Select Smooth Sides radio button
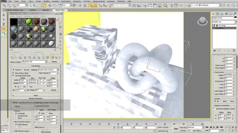This screenshot has width=238, height=133. click(x=221, y=101)
